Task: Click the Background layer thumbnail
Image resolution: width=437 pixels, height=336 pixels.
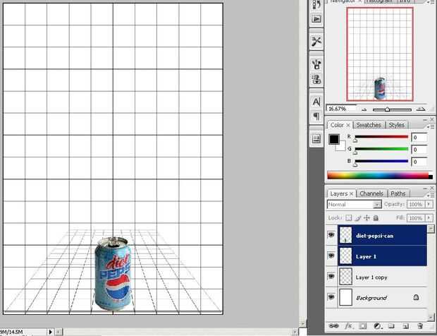Action: click(345, 297)
